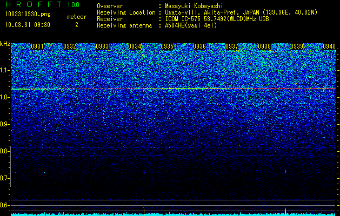
Task: Click the 0932 time marker
Action: coord(70,46)
